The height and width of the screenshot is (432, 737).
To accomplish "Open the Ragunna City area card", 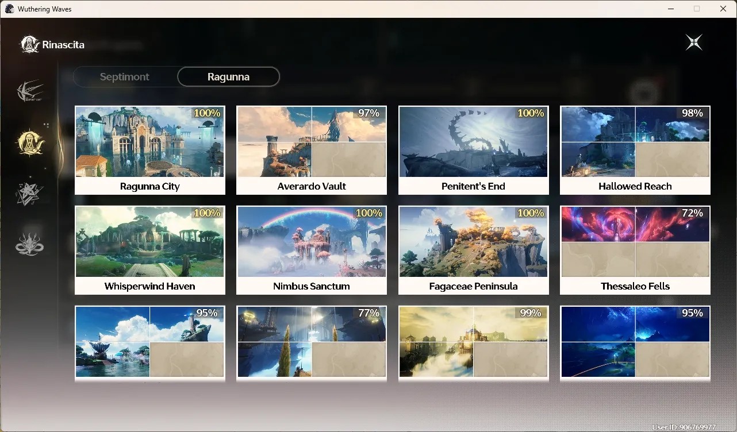I will [x=150, y=150].
